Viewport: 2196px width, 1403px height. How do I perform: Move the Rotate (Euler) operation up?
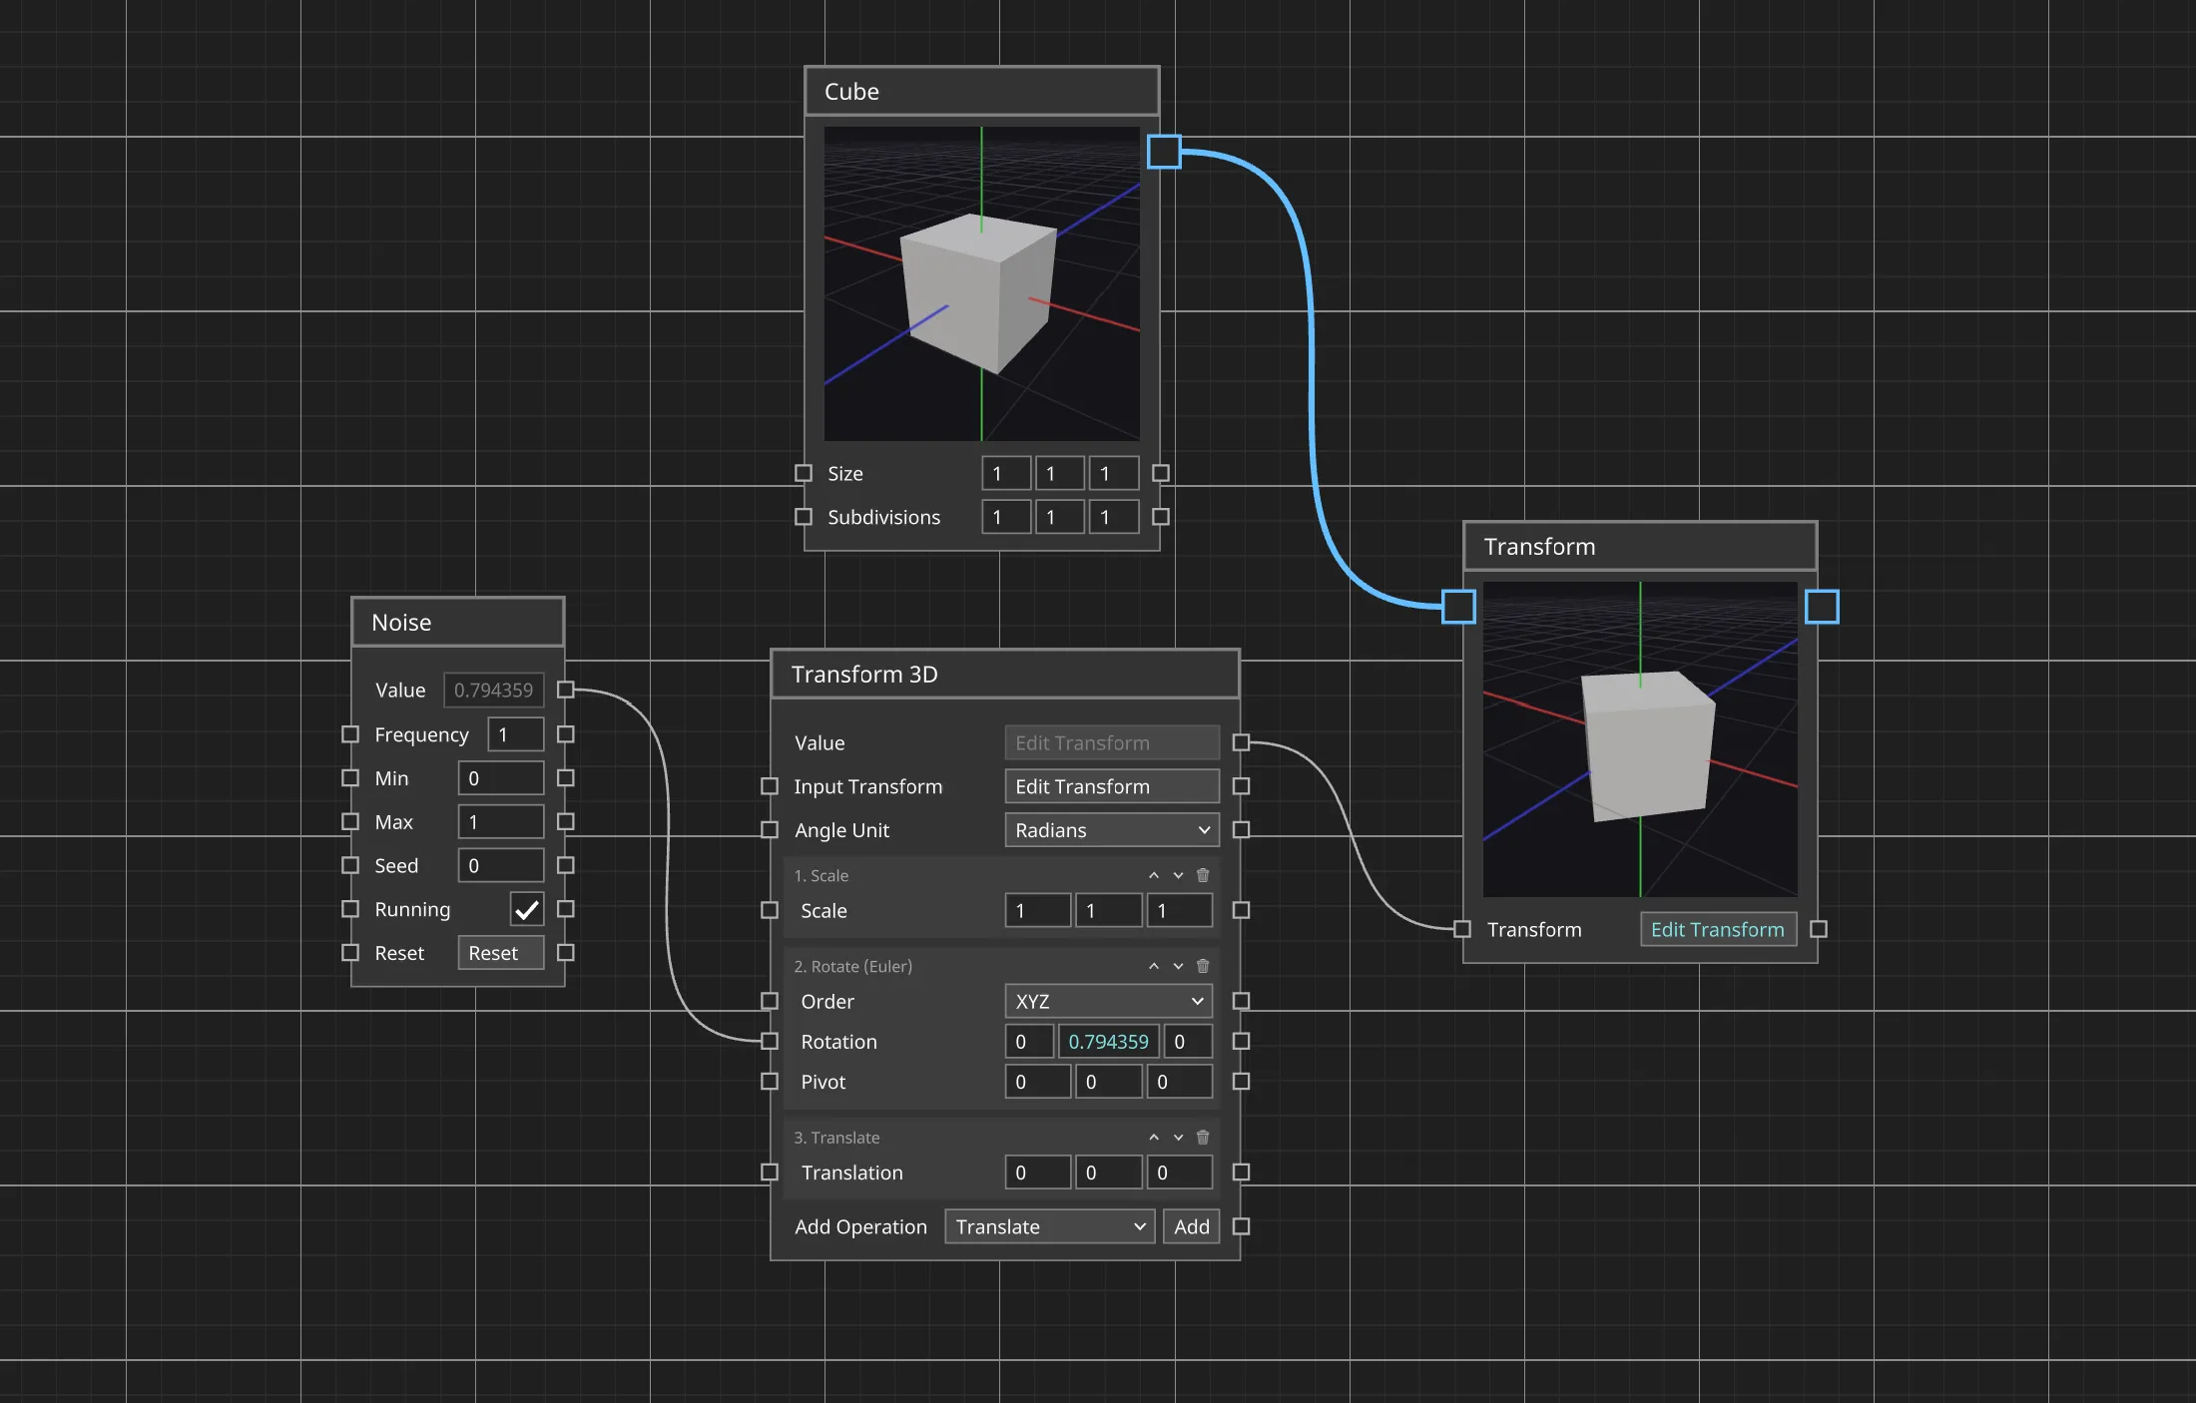tap(1154, 966)
